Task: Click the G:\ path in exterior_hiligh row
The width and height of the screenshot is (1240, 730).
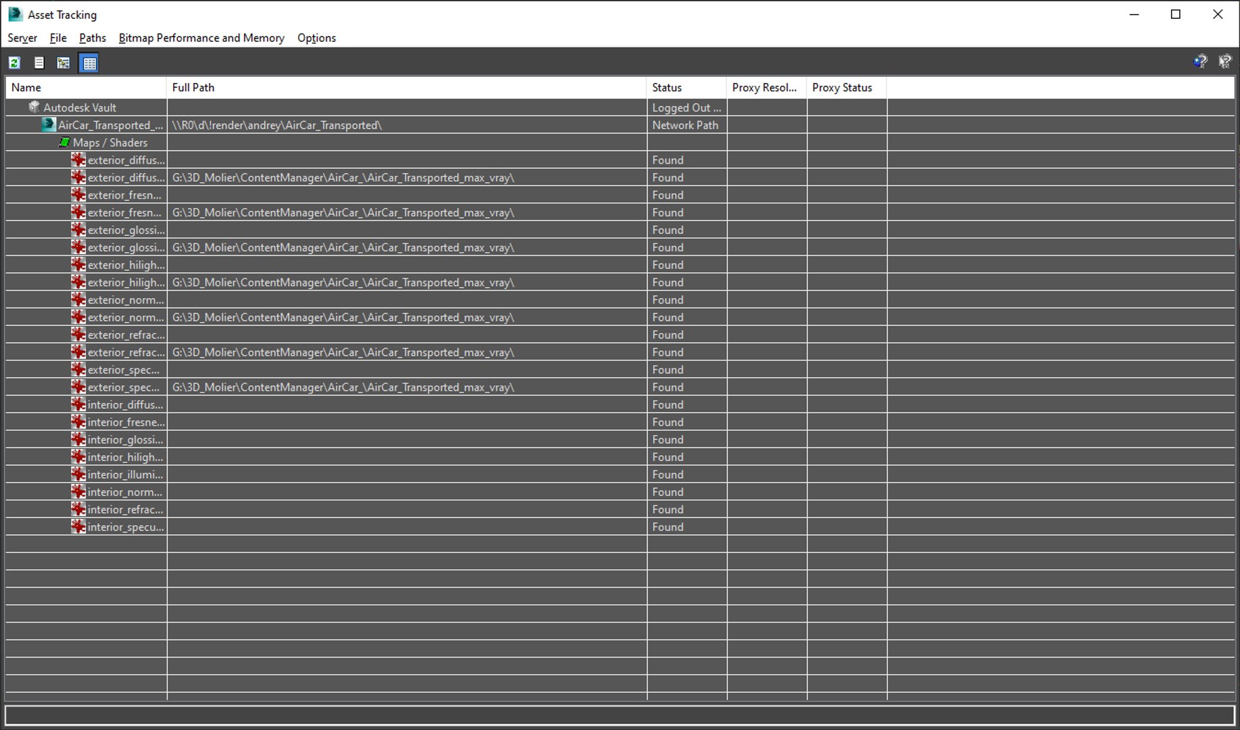Action: (343, 283)
